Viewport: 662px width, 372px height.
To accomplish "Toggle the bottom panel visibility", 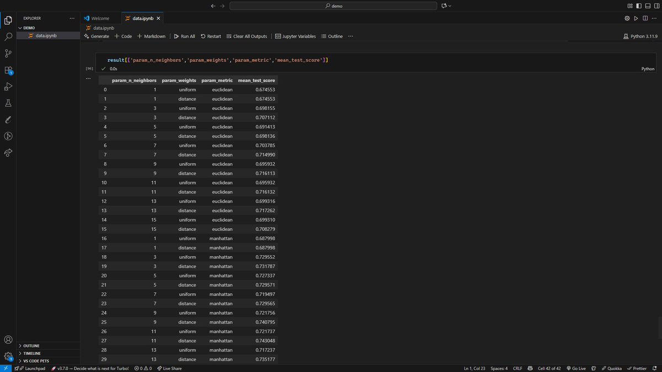I will pyautogui.click(x=647, y=6).
